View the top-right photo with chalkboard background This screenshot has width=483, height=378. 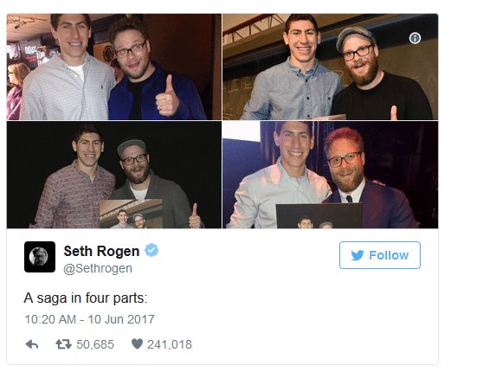click(x=330, y=67)
